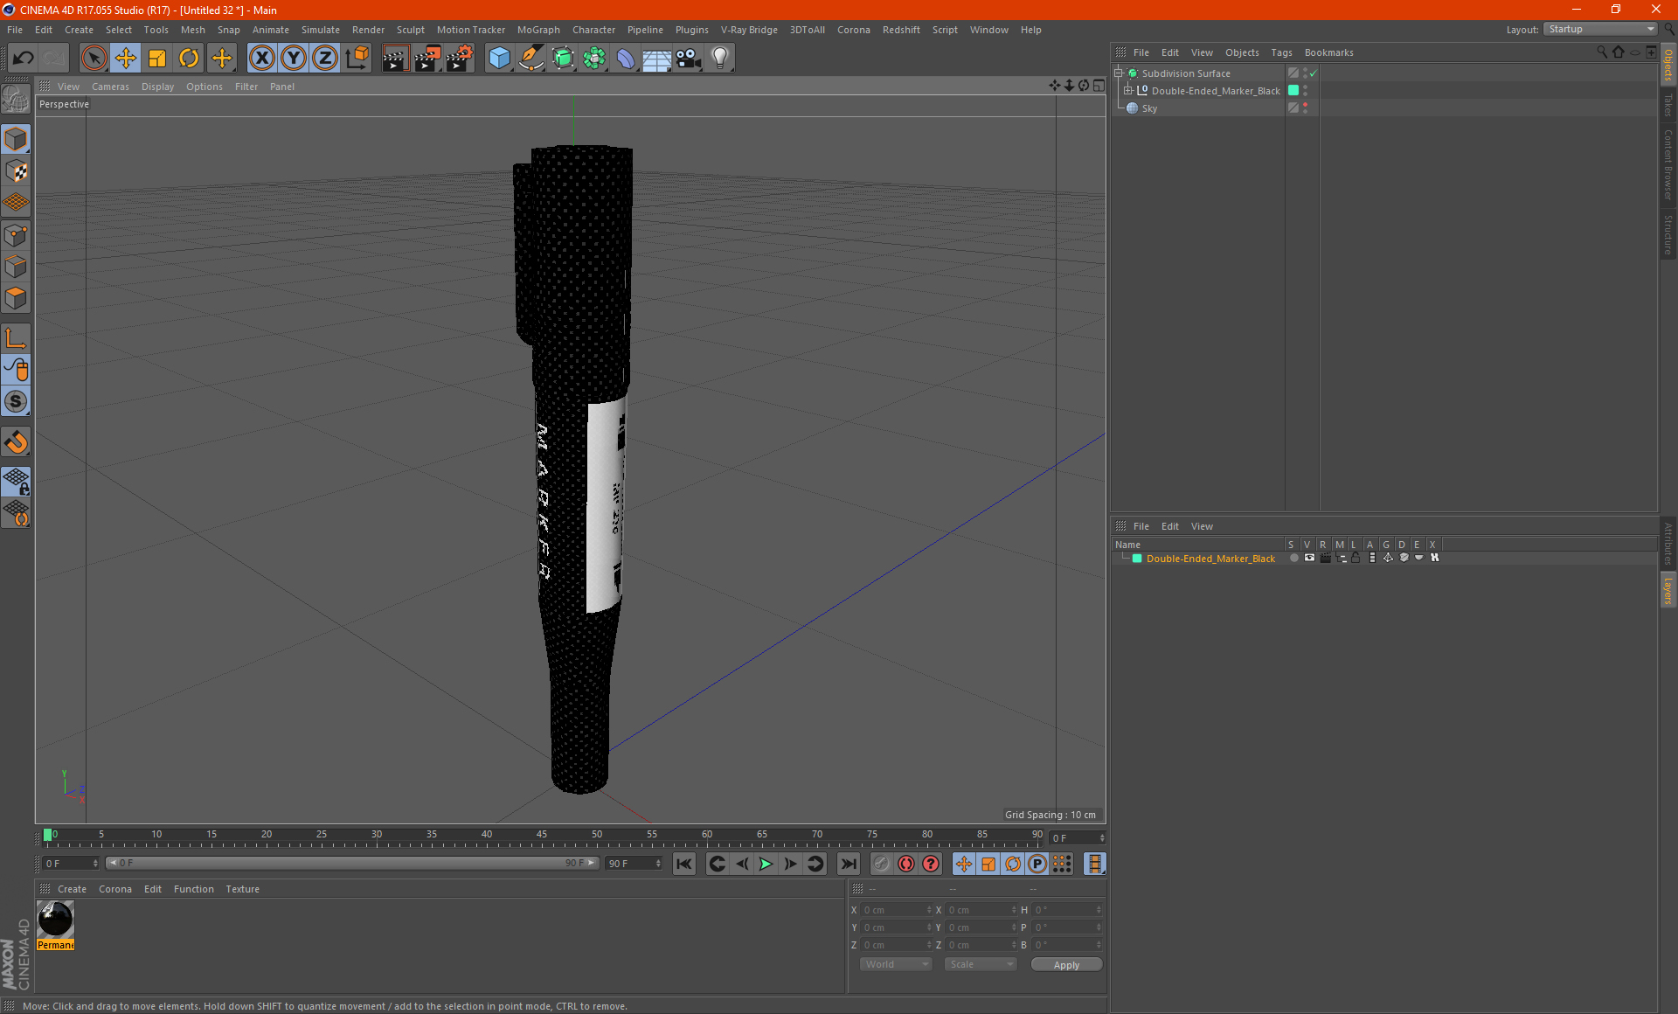
Task: Expand Double-Ended_Marker_Black object hierarchy
Action: [x=1128, y=91]
